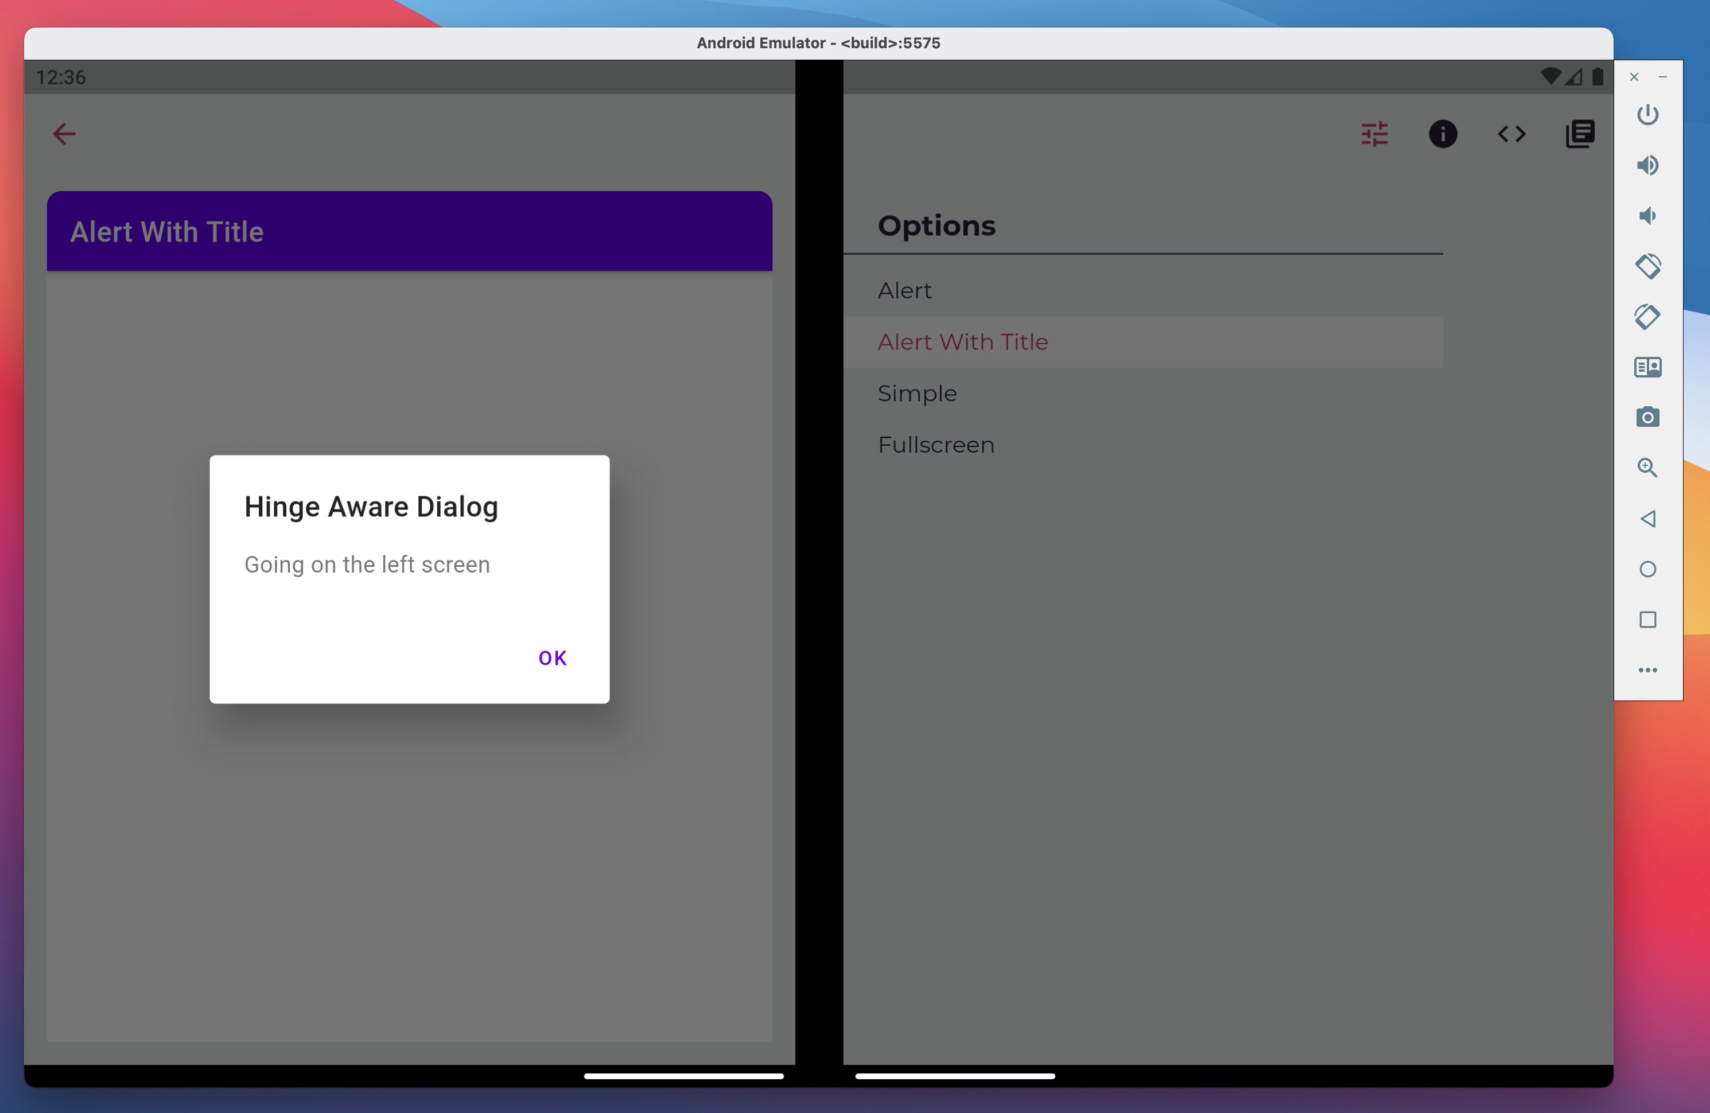Rotate emulator right

click(x=1647, y=317)
